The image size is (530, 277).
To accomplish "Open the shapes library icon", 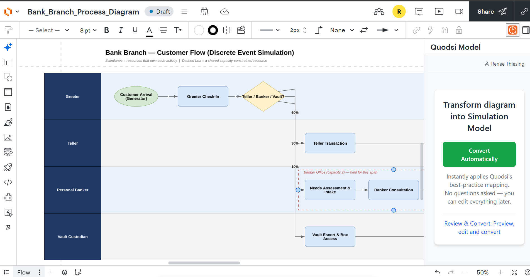I will coord(8,77).
